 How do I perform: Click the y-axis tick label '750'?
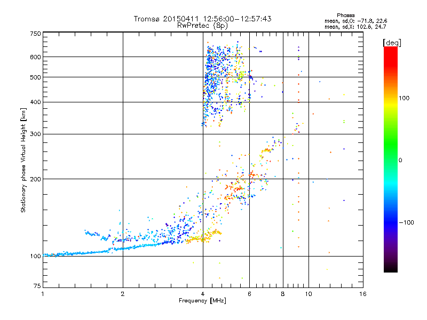35,34
